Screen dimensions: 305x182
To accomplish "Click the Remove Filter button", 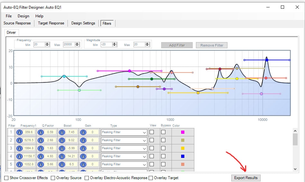I will click(212, 45).
